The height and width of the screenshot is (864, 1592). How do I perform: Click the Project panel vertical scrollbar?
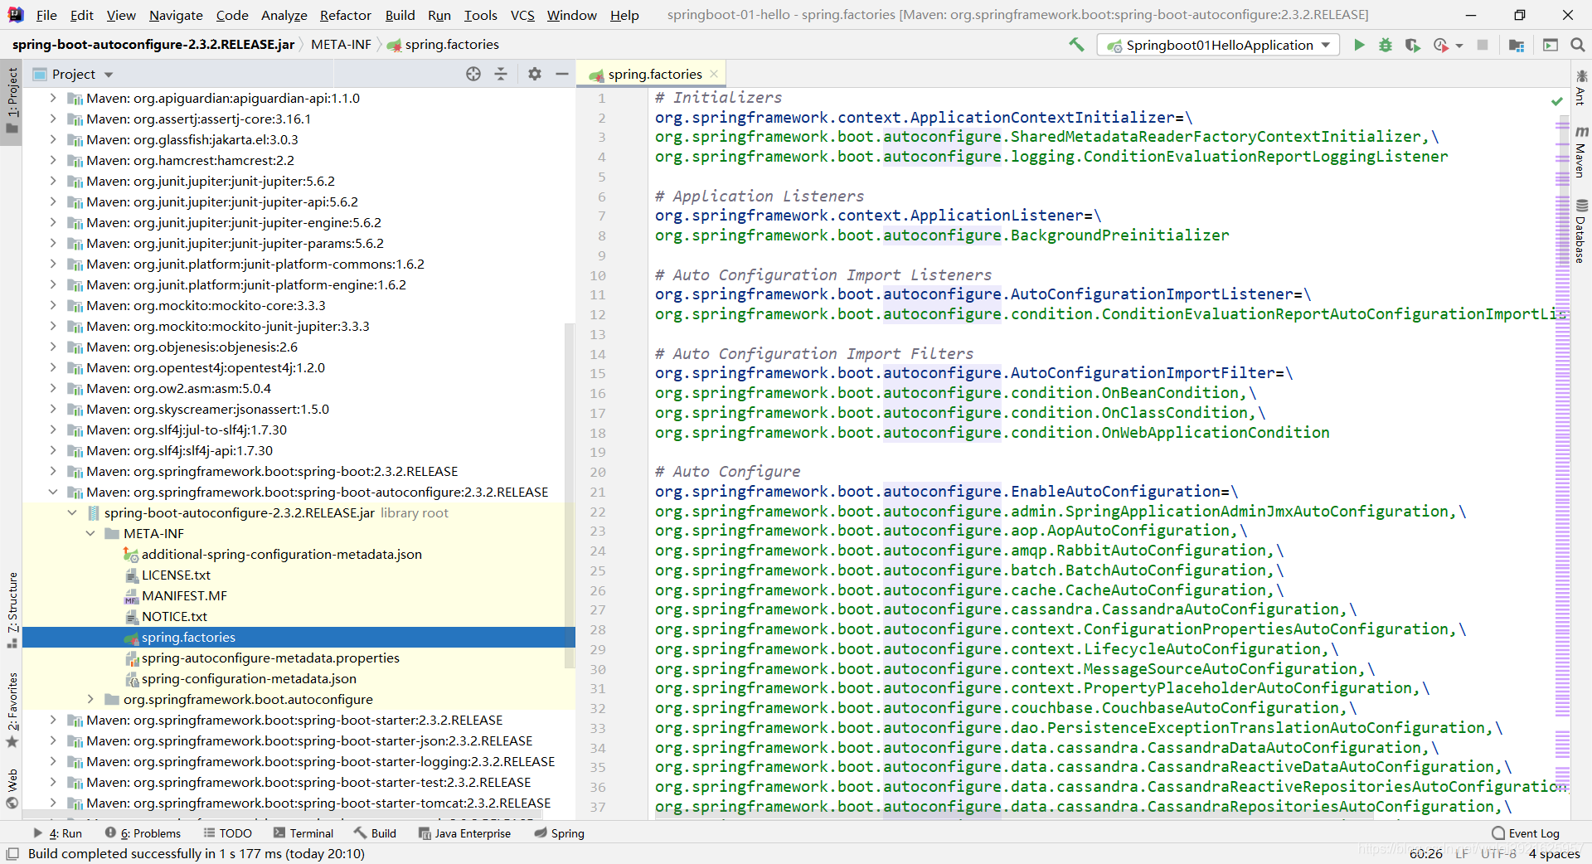[x=570, y=495]
